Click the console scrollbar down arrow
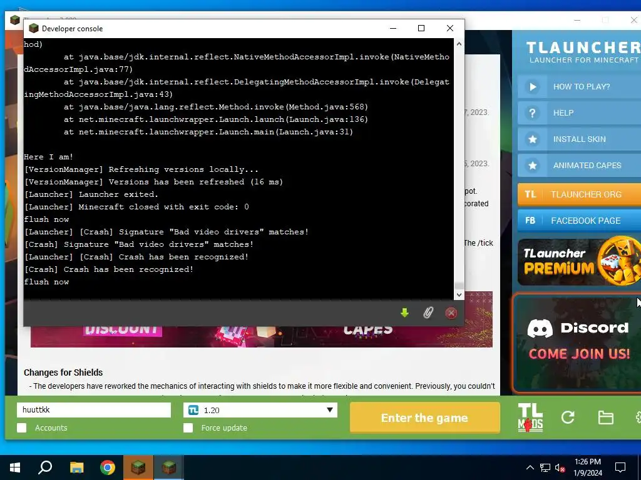The image size is (641, 480). tap(459, 295)
